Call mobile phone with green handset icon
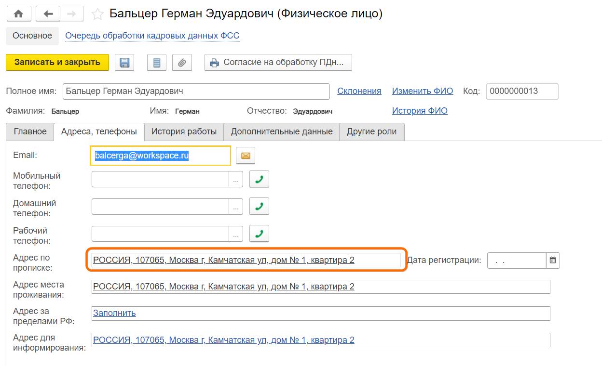 pos(259,179)
